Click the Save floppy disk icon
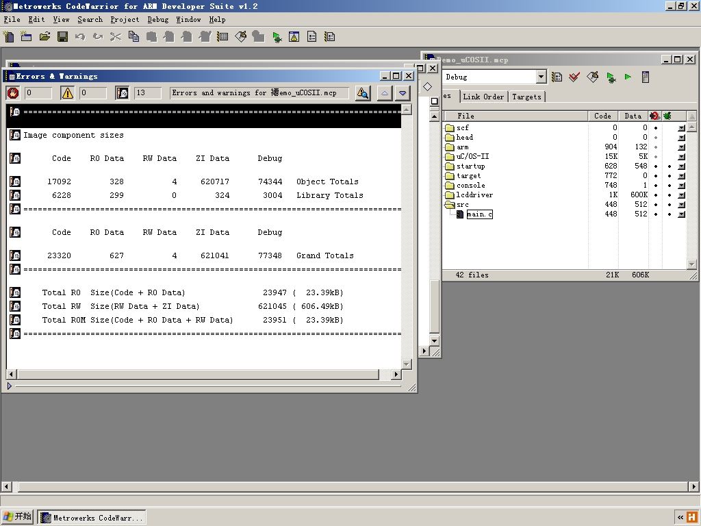The width and height of the screenshot is (701, 526). click(x=62, y=36)
